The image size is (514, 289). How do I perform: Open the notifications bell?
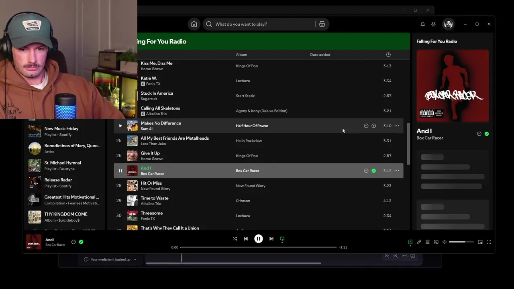(422, 24)
